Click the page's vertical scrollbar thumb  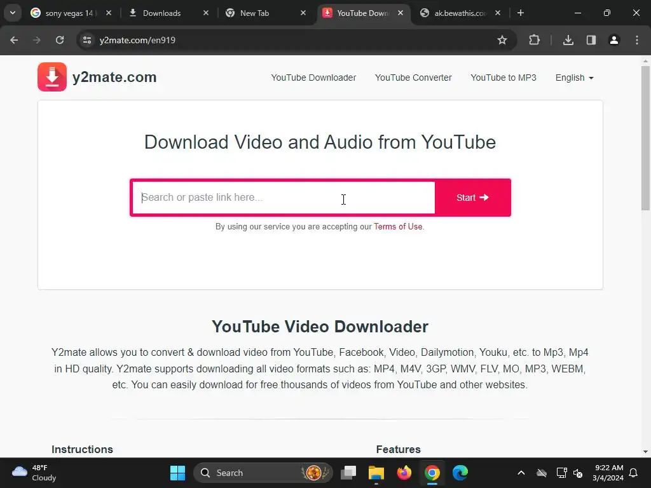pyautogui.click(x=646, y=138)
